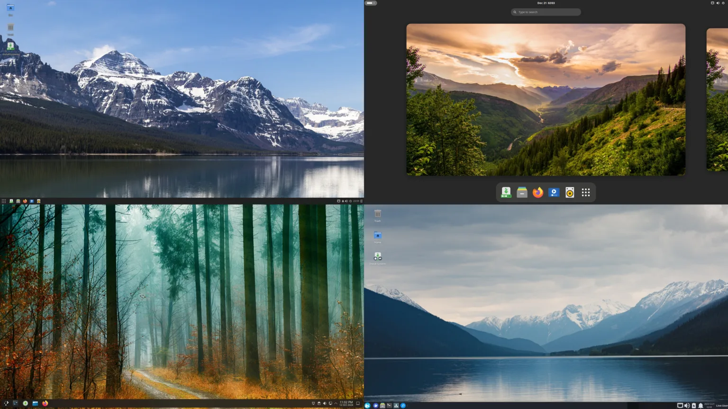Open the applications grid menu on the top-left panel

pyautogui.click(x=4, y=201)
